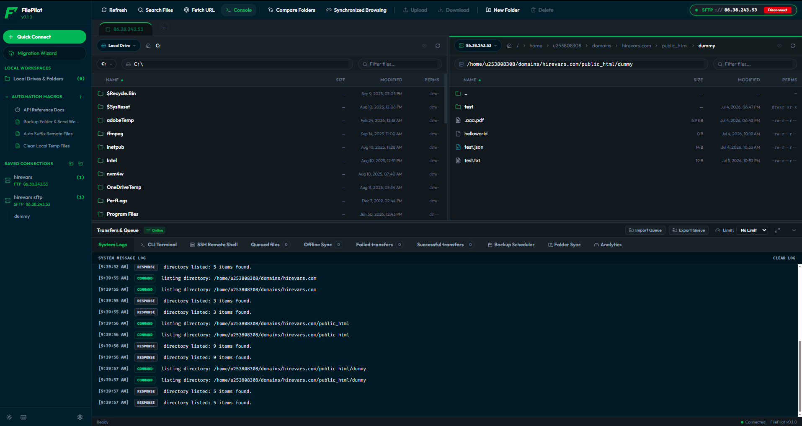Click the local pane Filter files field
Image resolution: width=802 pixels, height=426 pixels.
(400, 64)
